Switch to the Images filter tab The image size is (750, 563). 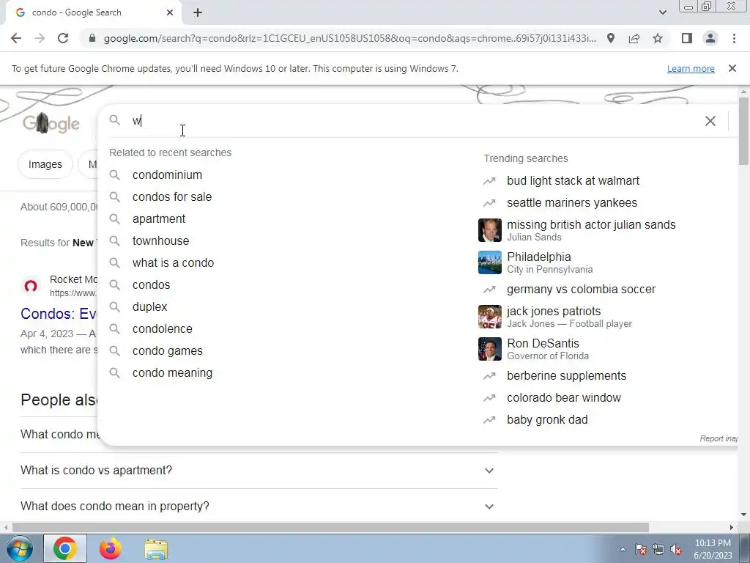coord(45,164)
